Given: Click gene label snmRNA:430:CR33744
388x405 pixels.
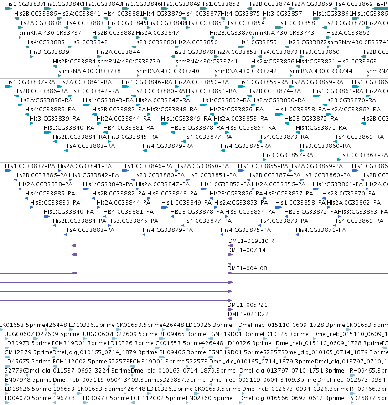Looking at the screenshot, I should (321, 71).
